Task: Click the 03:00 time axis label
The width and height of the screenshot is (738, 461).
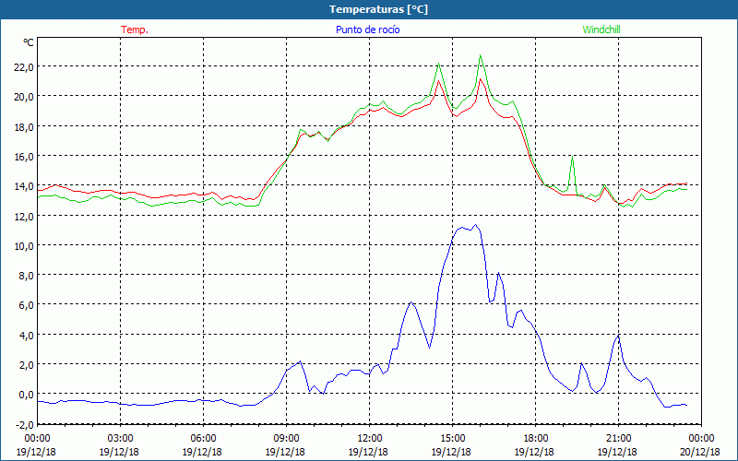Action: click(121, 439)
